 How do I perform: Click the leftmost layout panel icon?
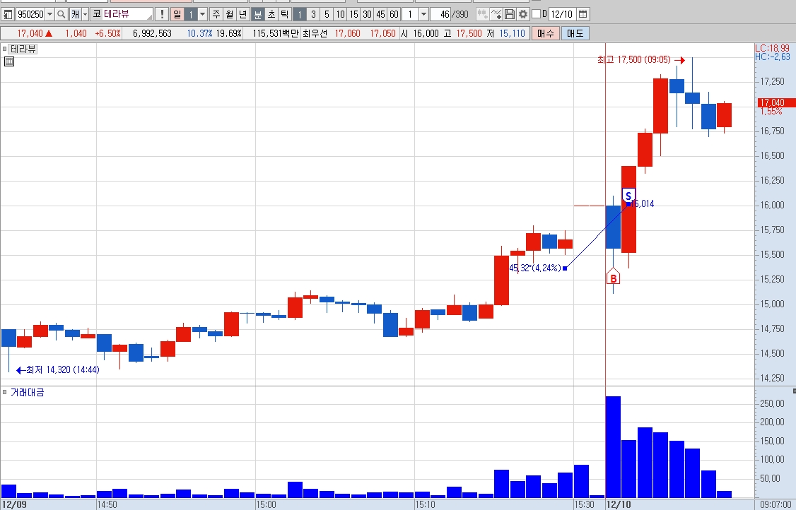pyautogui.click(x=8, y=14)
